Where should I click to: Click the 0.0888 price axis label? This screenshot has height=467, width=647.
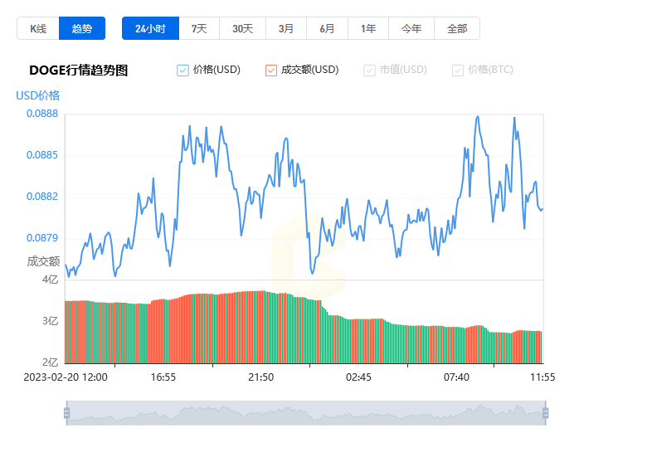42,114
